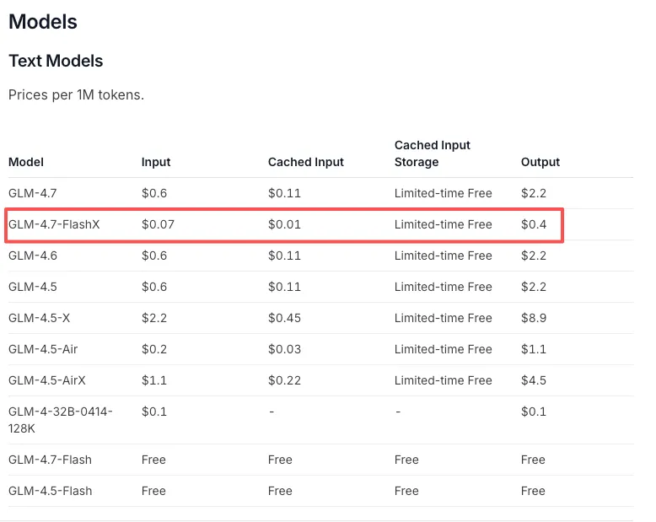Select the GLM-4.6 model row name
The width and height of the screenshot is (656, 522).
point(33,256)
